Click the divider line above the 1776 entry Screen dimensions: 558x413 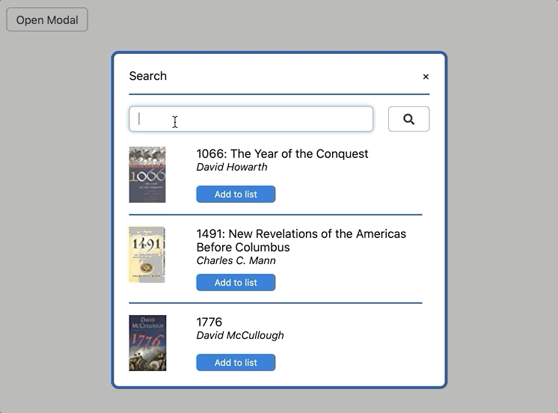point(275,303)
